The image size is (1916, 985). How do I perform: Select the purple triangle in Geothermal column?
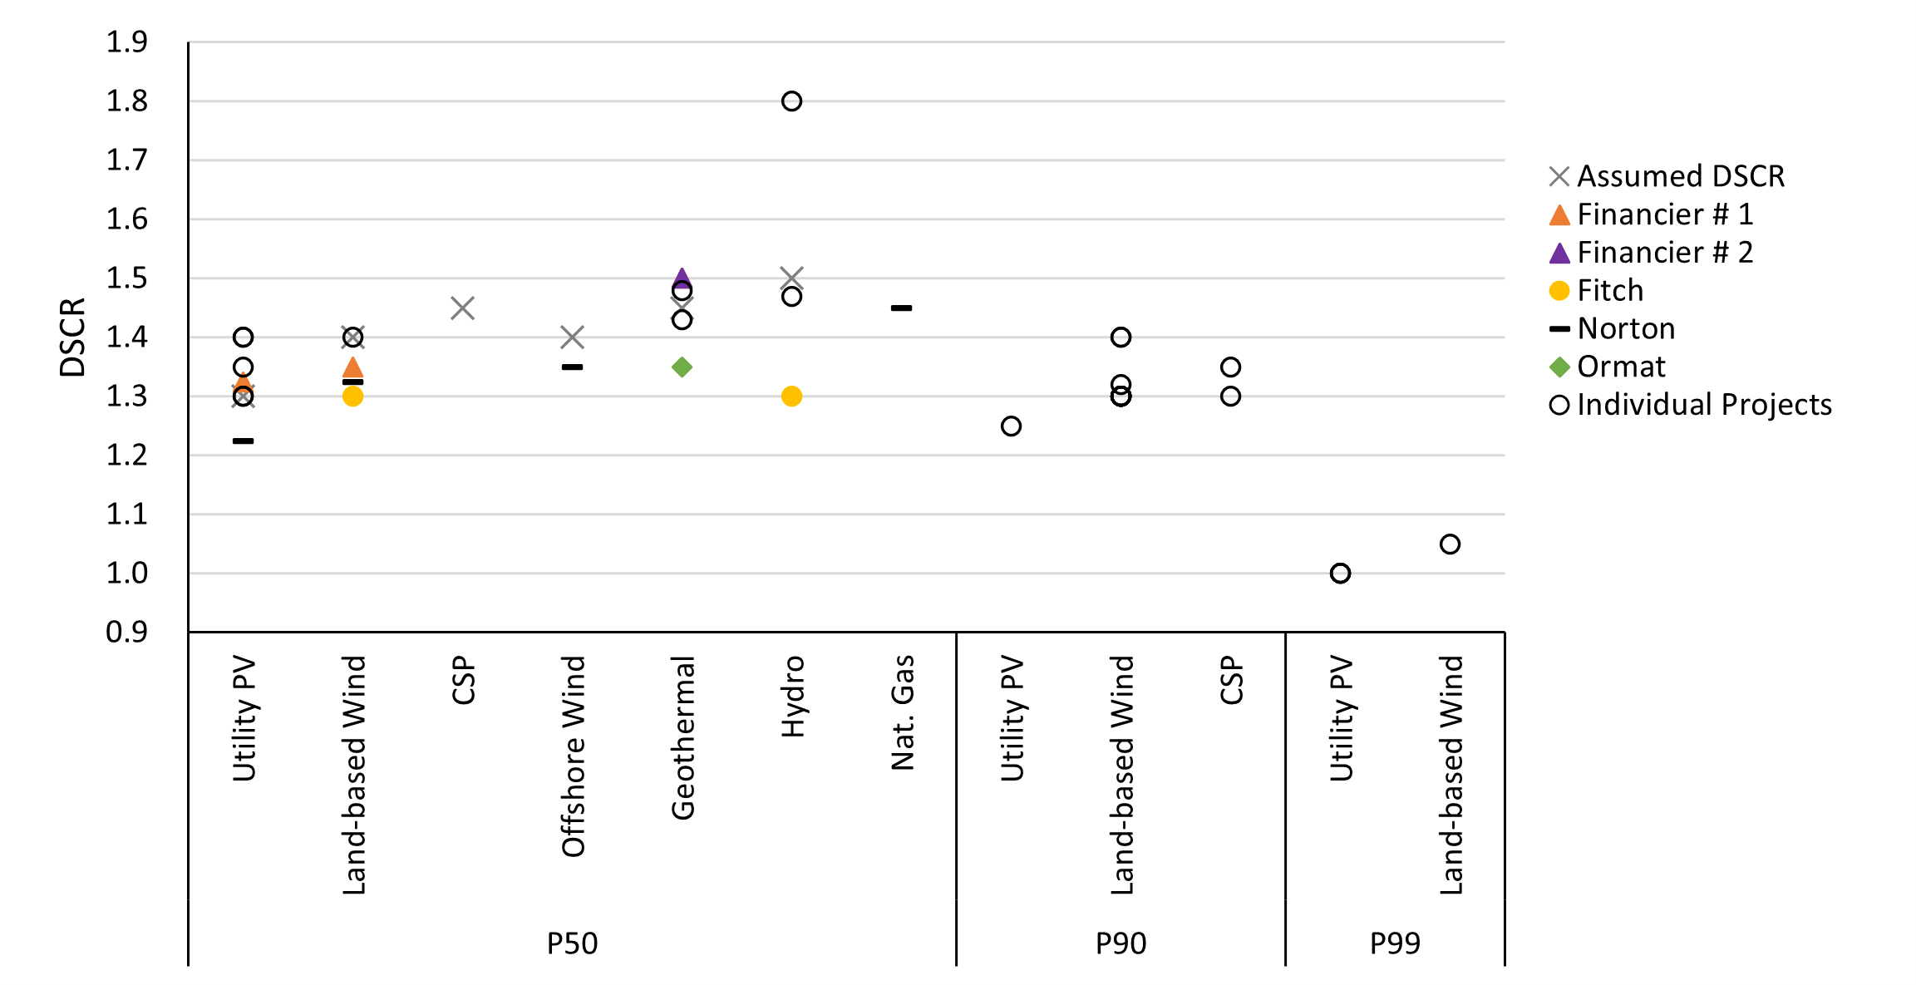point(682,278)
